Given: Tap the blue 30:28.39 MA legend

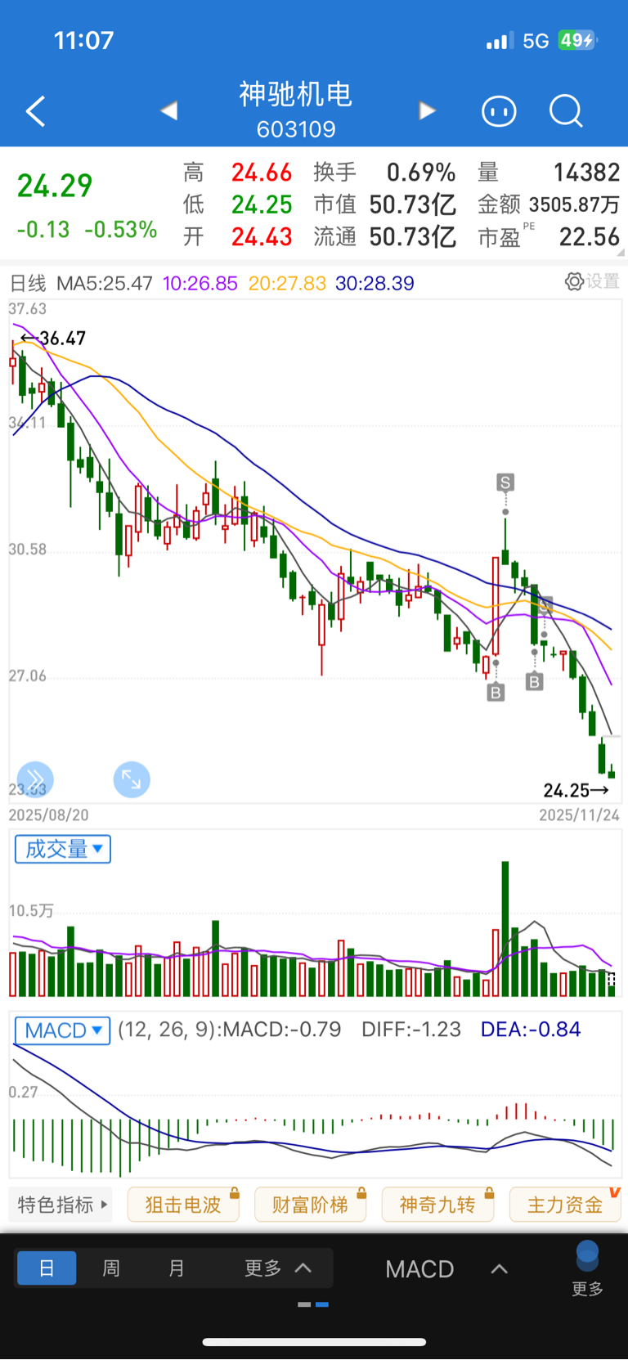Looking at the screenshot, I should [x=375, y=284].
